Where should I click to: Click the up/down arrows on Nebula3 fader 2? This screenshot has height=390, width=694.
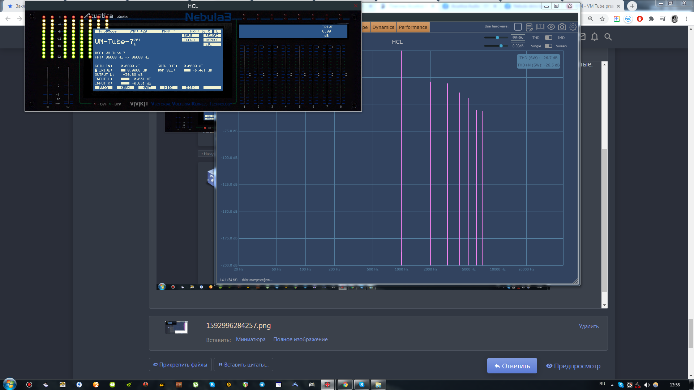click(264, 74)
